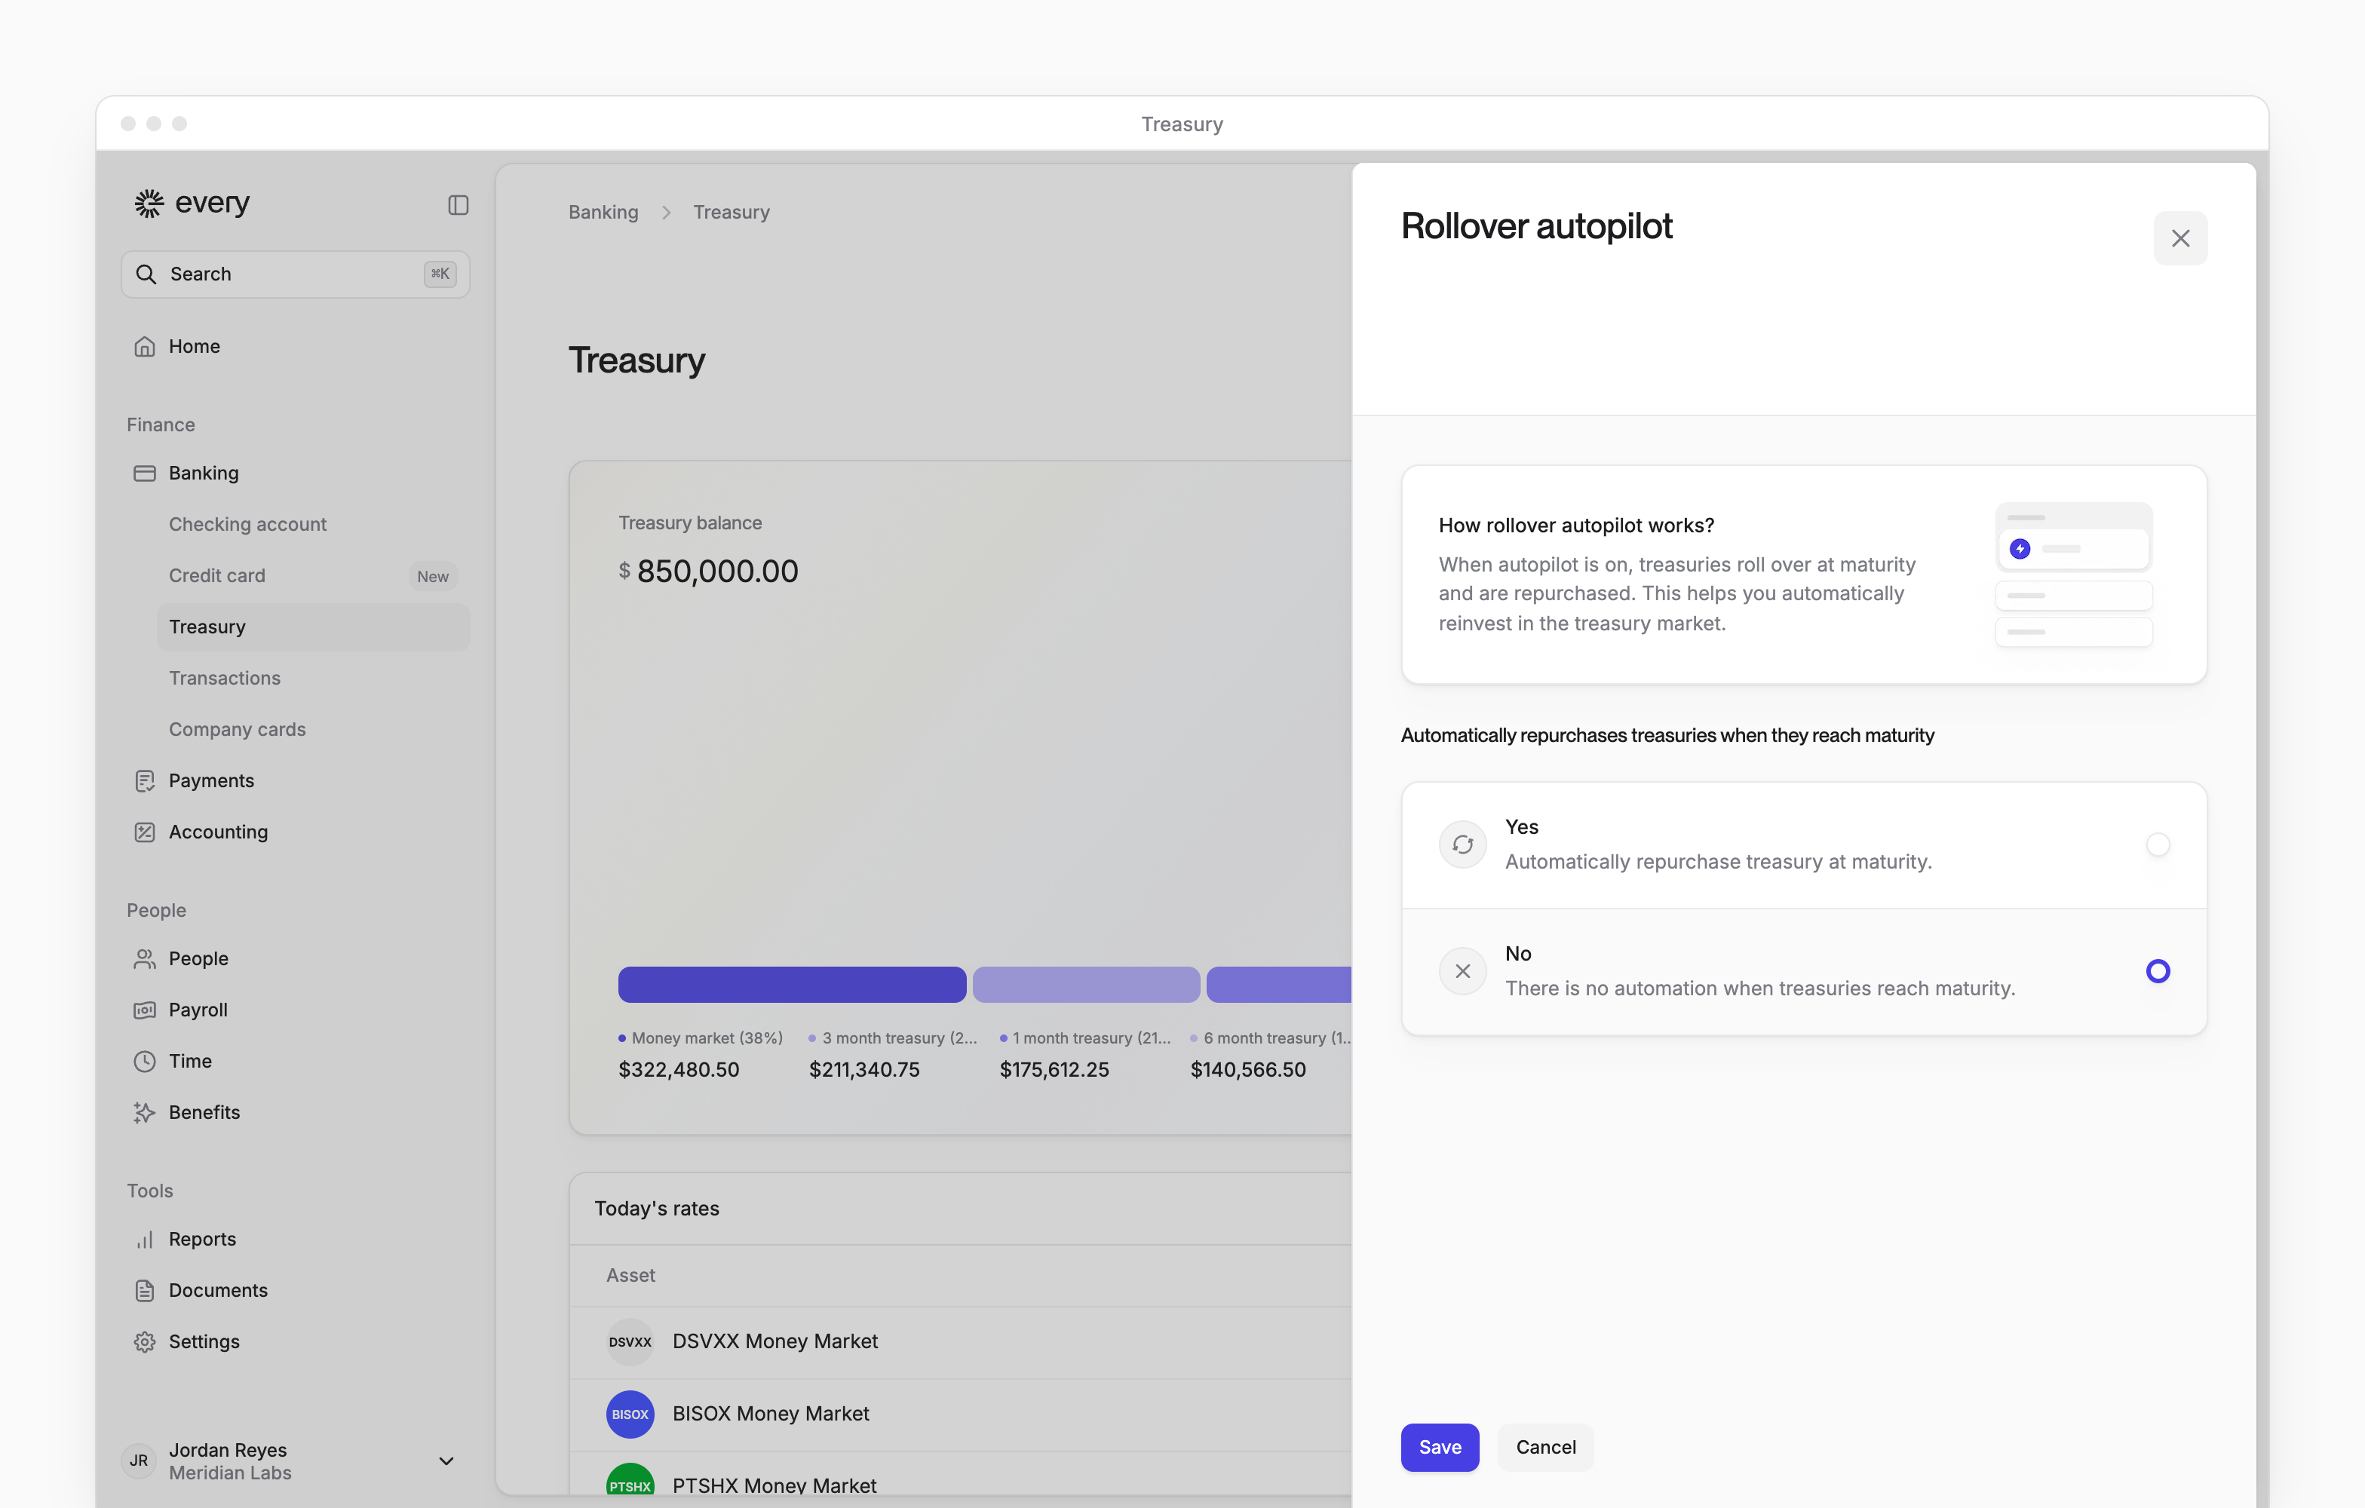
Task: Open the Company cards page
Action: click(313, 729)
